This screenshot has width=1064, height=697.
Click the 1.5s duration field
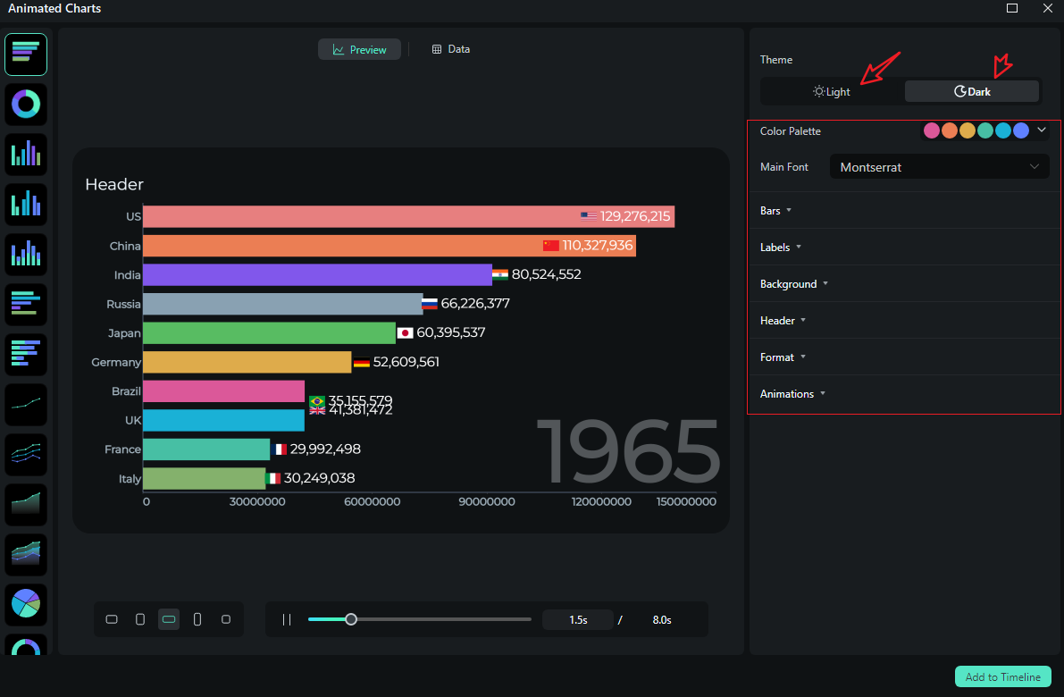[577, 618]
